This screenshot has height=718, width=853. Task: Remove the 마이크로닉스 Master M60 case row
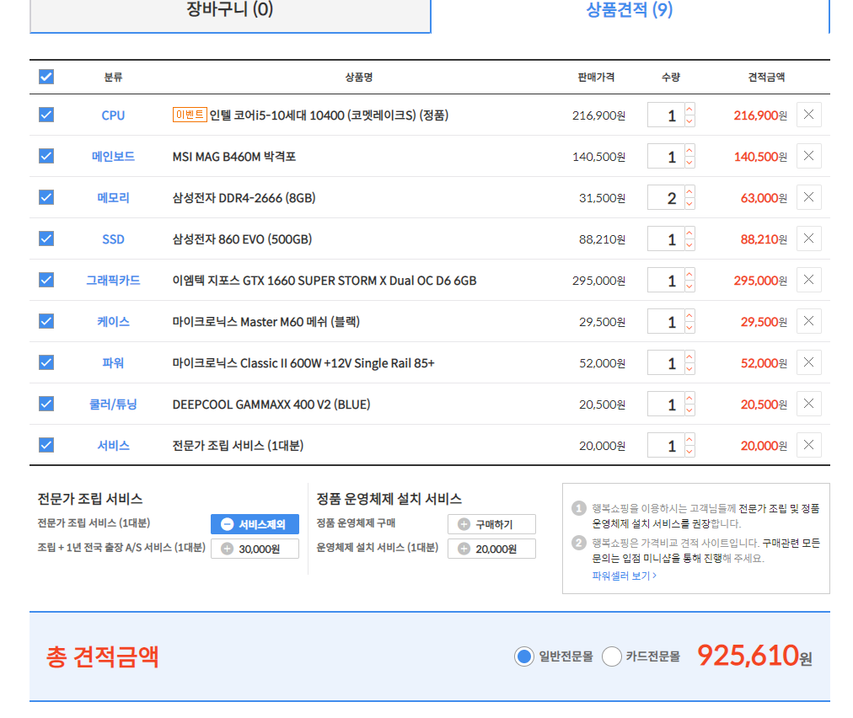[x=808, y=321]
